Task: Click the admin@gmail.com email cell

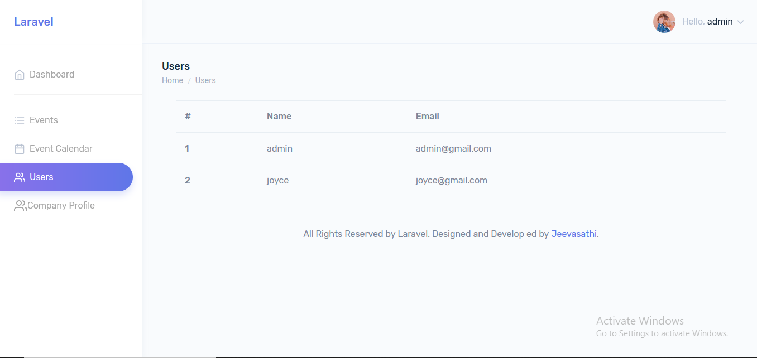Action: pyautogui.click(x=453, y=149)
